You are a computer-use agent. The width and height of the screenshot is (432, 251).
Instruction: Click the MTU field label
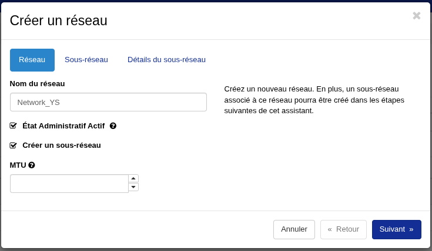[18, 165]
